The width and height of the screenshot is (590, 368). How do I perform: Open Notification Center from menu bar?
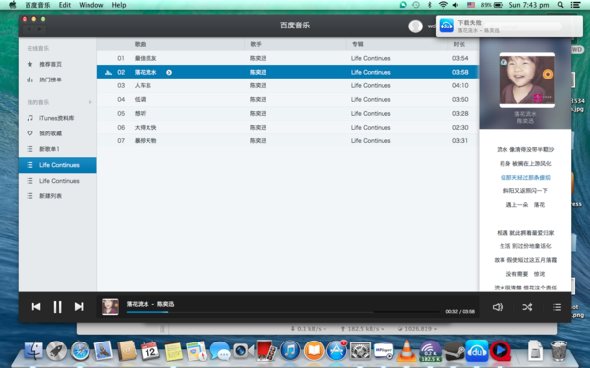pos(575,5)
